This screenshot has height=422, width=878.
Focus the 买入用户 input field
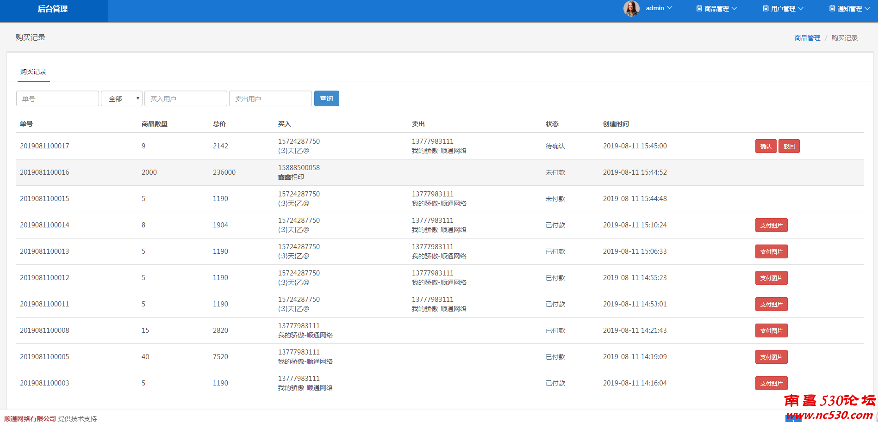186,98
